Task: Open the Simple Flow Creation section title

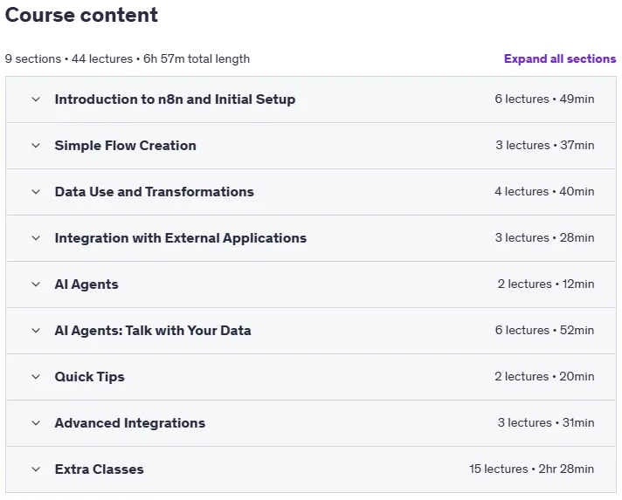Action: coord(125,146)
